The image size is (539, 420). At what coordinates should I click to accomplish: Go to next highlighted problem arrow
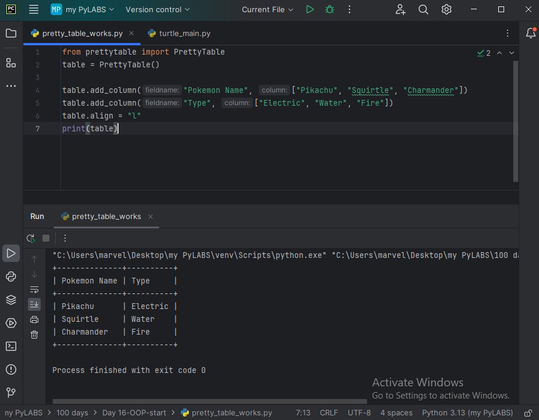(512, 53)
